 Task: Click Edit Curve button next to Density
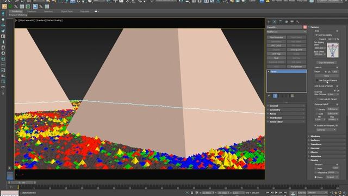click(x=332, y=109)
